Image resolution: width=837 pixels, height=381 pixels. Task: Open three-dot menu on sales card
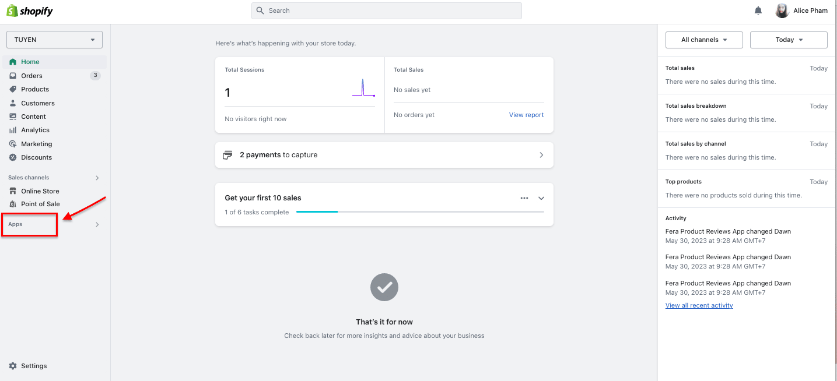tap(524, 198)
